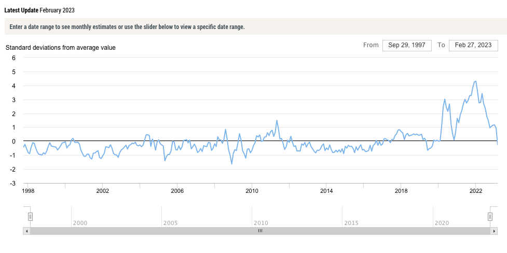Click the lowest trough near late 2008

(x=232, y=164)
